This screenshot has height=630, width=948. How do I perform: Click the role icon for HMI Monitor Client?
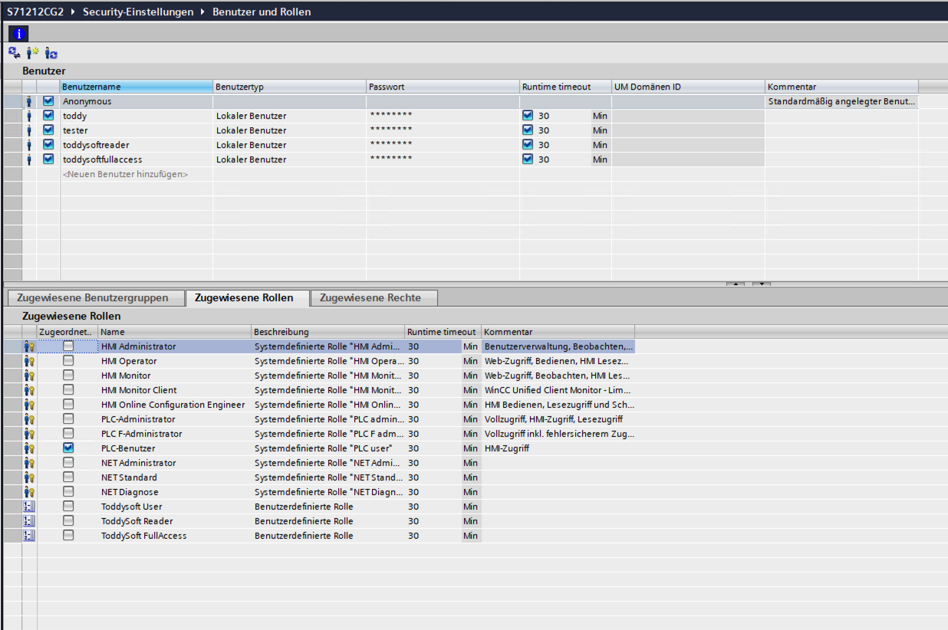point(29,390)
